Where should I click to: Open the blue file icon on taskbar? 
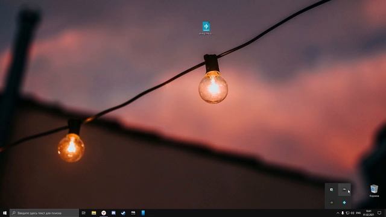[x=143, y=213]
